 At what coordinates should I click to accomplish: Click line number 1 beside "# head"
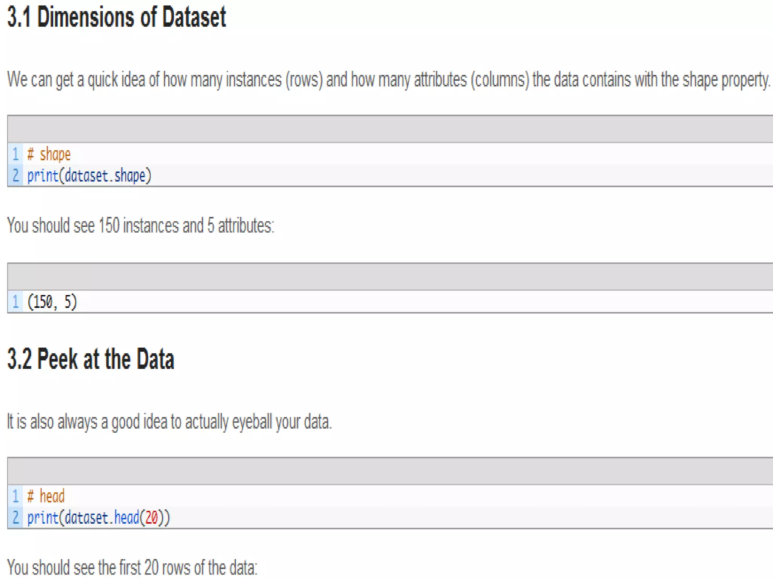15,496
